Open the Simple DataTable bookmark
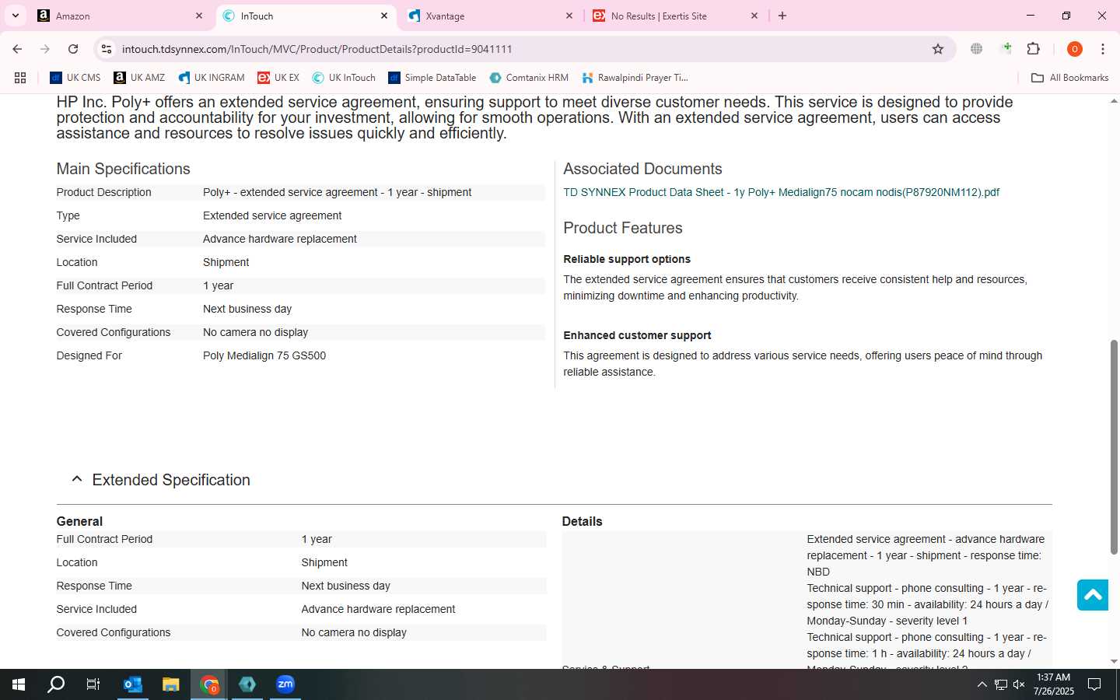Screen dimensions: 1120x700 pos(432,78)
